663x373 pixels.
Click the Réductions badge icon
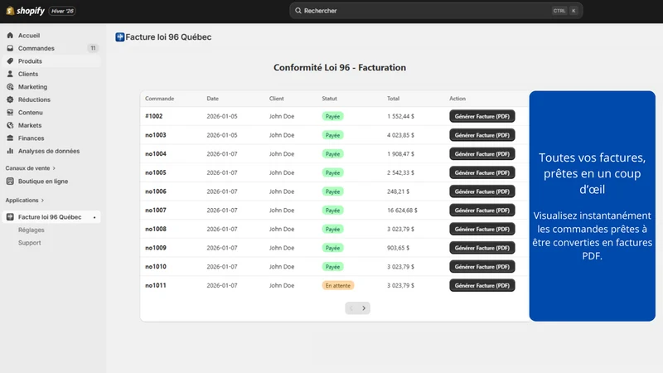point(10,99)
